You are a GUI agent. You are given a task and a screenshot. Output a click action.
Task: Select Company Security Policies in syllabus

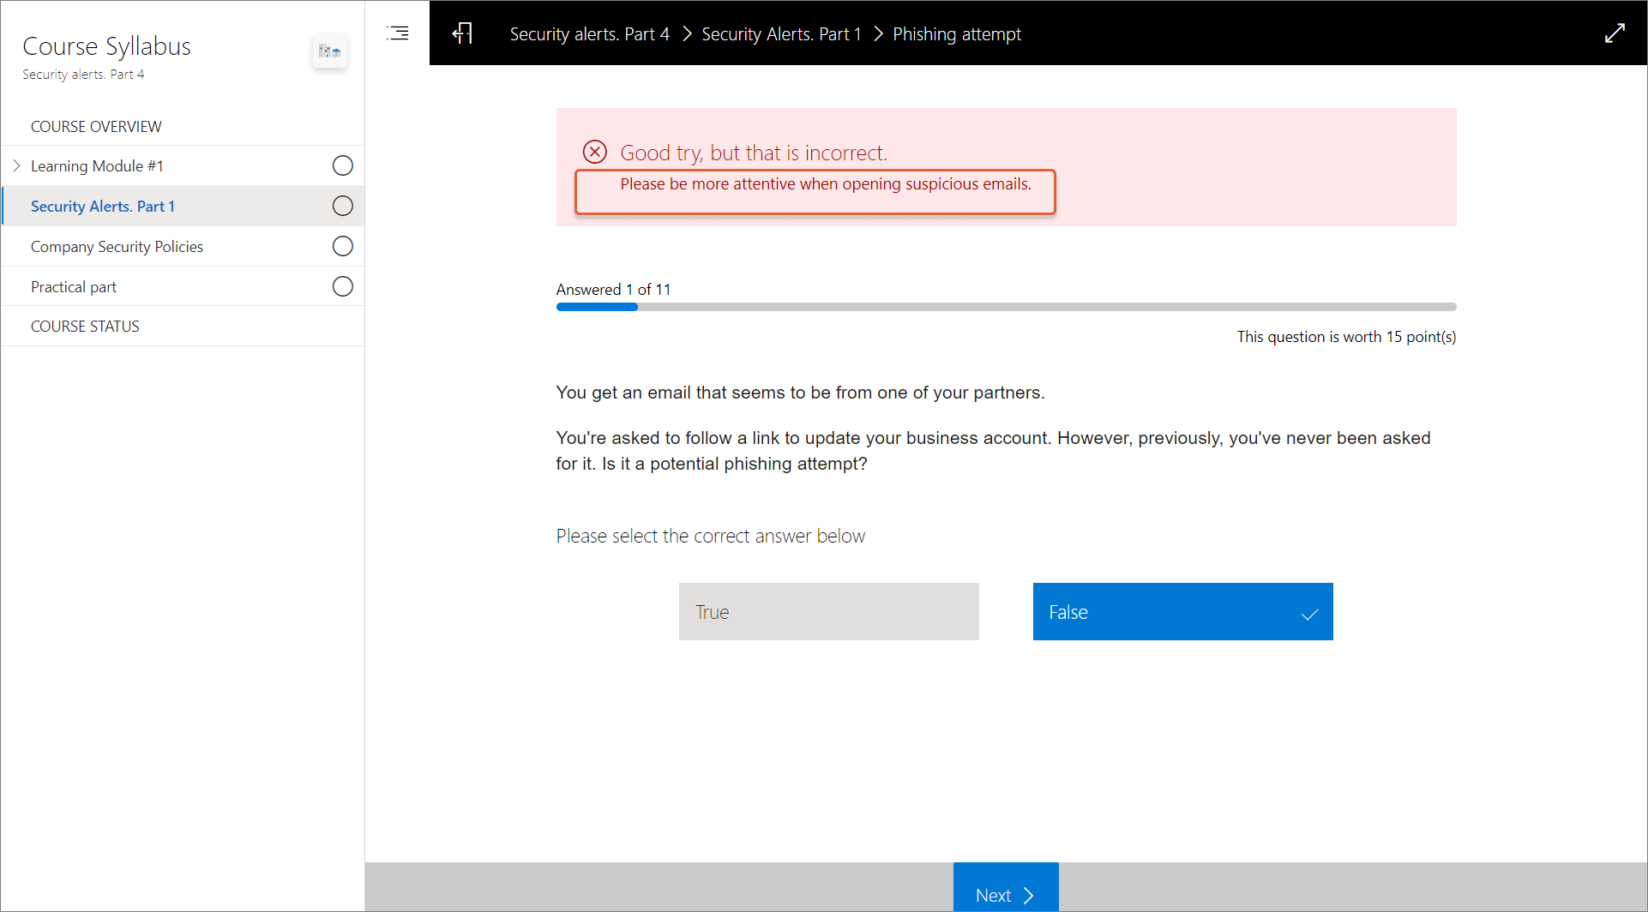[117, 246]
